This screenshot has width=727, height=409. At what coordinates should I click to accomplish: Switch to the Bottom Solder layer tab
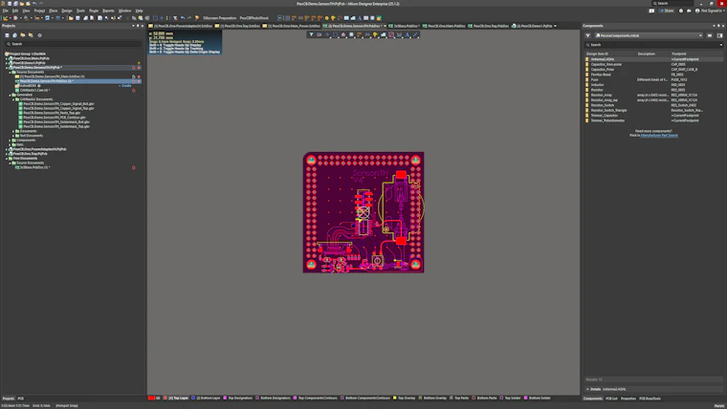click(538, 398)
